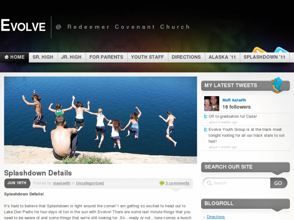Screen dimensions: 294x220
Task: Click Matt Aalseth's avatar thumbnail
Action: (212, 103)
